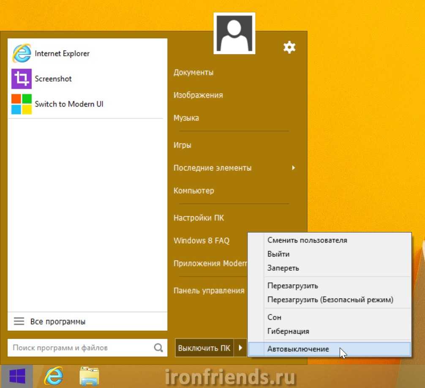This screenshot has height=388, width=425.
Task: Select Перезагрузить (Безопасный режим) option
Action: point(330,300)
